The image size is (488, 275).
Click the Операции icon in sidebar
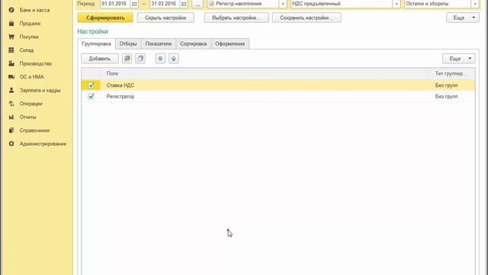coord(11,104)
